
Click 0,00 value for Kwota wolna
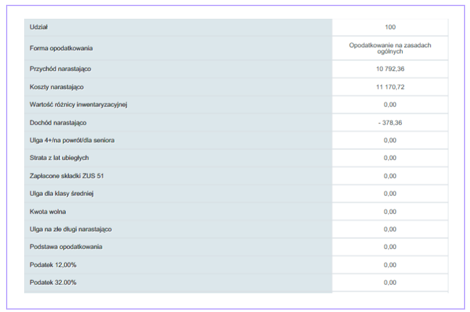[390, 212]
